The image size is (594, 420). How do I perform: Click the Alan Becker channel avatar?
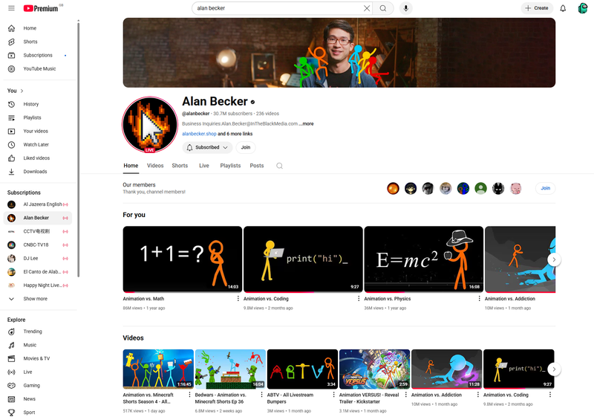[150, 125]
